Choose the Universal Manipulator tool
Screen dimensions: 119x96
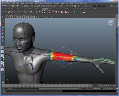pos(3,37)
